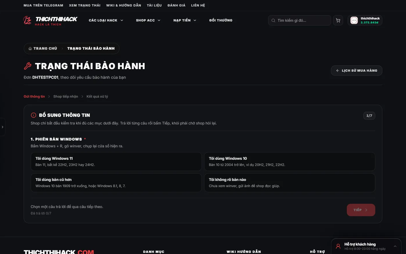Viewport: 406px width, 254px height.
Task: Click the Hỗ trợ footer heading
Action: [x=317, y=252]
